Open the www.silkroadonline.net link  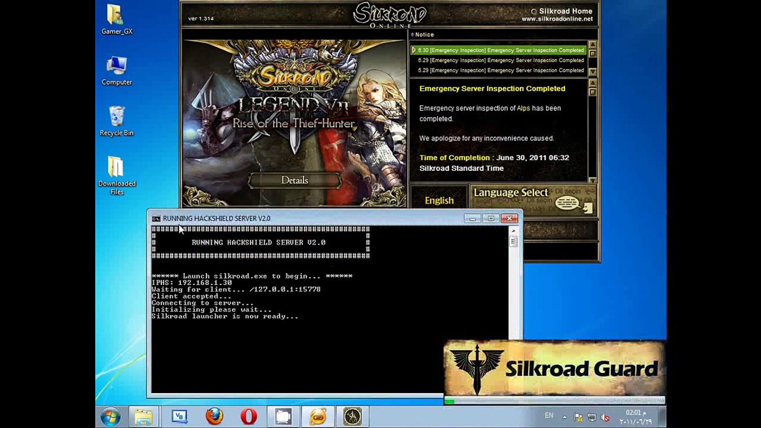pos(557,19)
